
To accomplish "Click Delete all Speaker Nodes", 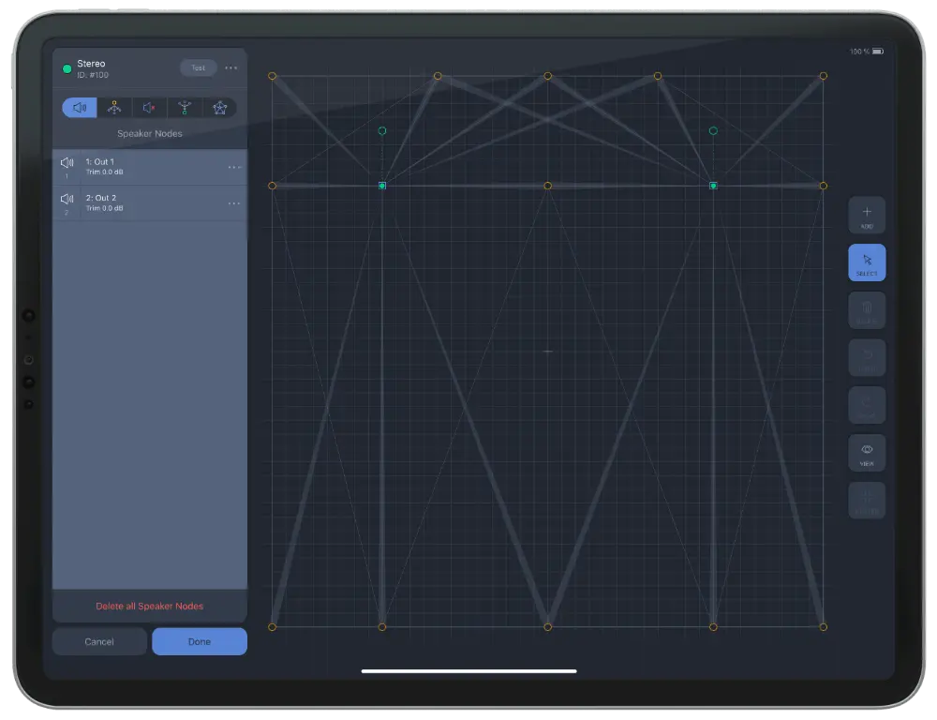I will coord(149,607).
